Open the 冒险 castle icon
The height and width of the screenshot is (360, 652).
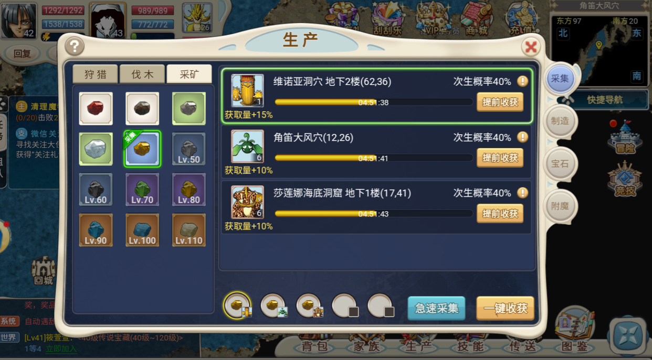pos(625,137)
